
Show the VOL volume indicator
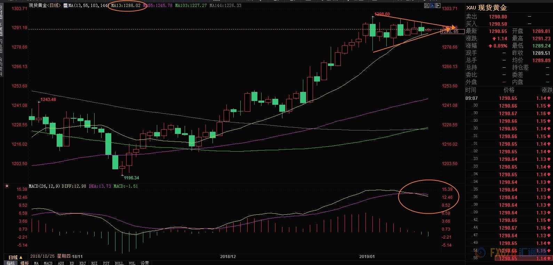(132, 263)
